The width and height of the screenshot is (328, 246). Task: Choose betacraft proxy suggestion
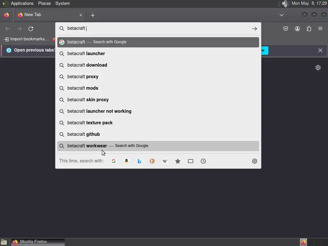click(158, 77)
